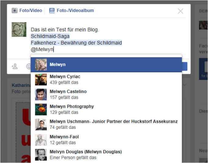Close the post composer dialog
This screenshot has height=163, width=208.
[181, 11]
